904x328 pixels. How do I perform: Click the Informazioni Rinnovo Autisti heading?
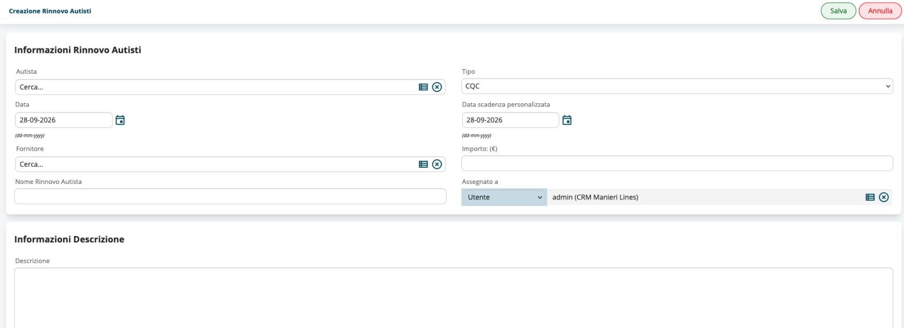pos(77,50)
